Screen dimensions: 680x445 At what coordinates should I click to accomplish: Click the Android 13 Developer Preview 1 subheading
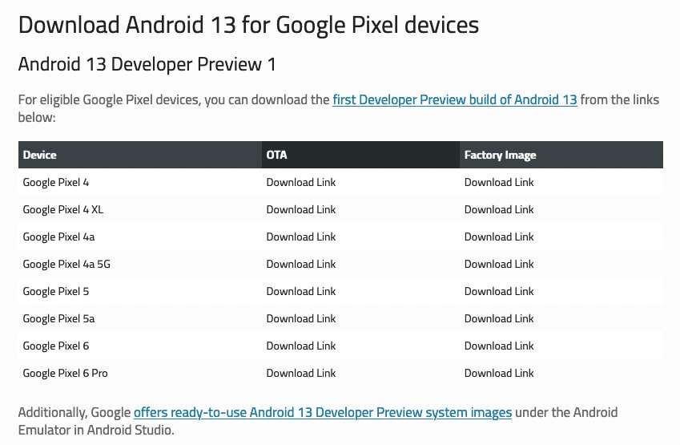pyautogui.click(x=147, y=65)
